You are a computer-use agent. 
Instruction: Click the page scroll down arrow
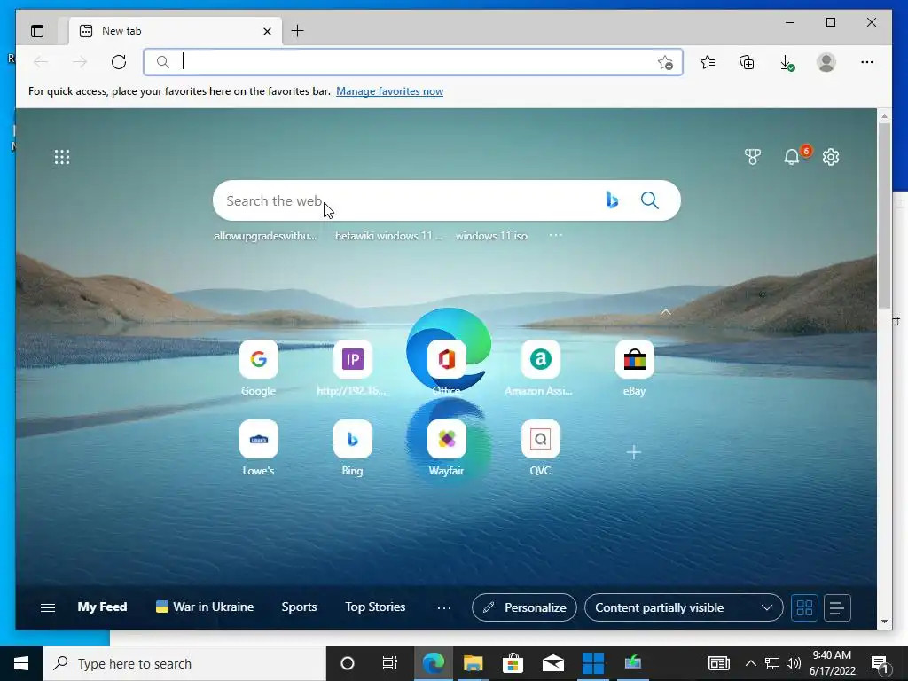[x=884, y=622]
